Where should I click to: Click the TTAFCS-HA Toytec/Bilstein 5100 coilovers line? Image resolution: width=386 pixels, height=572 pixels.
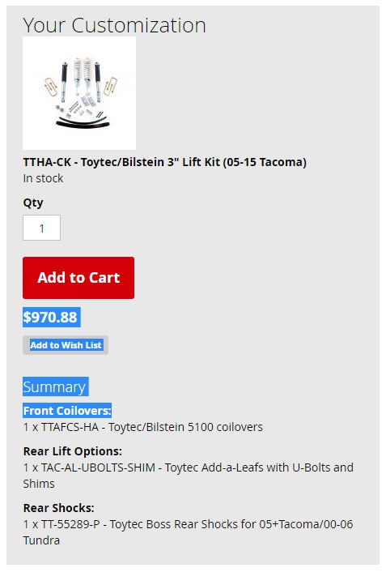pos(143,427)
